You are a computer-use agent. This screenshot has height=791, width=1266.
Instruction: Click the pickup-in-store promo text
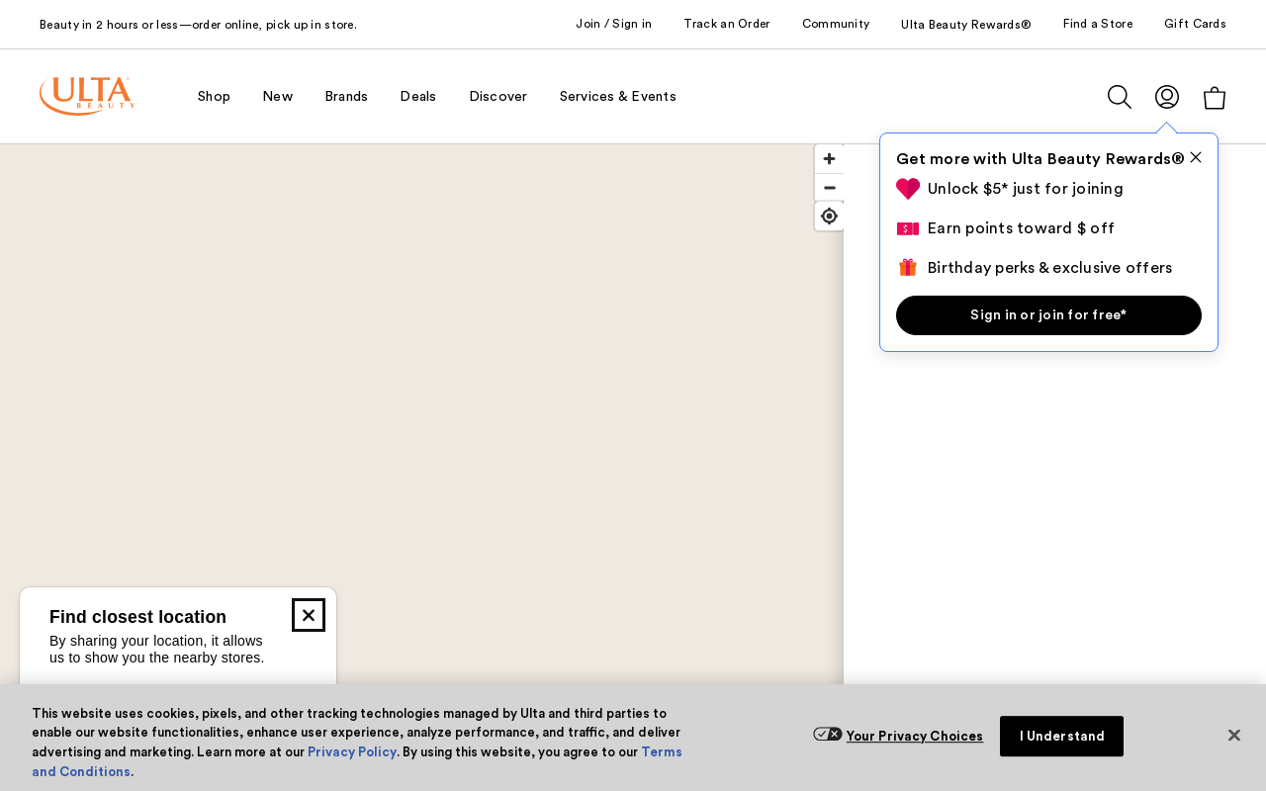click(x=198, y=25)
